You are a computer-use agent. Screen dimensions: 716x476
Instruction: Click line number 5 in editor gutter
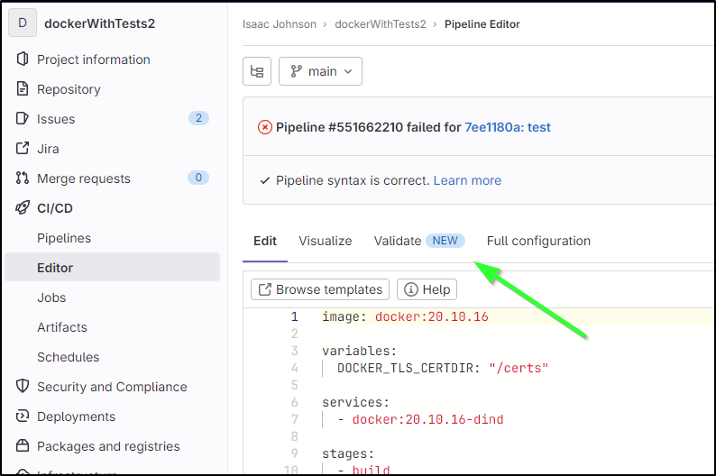pyautogui.click(x=295, y=385)
